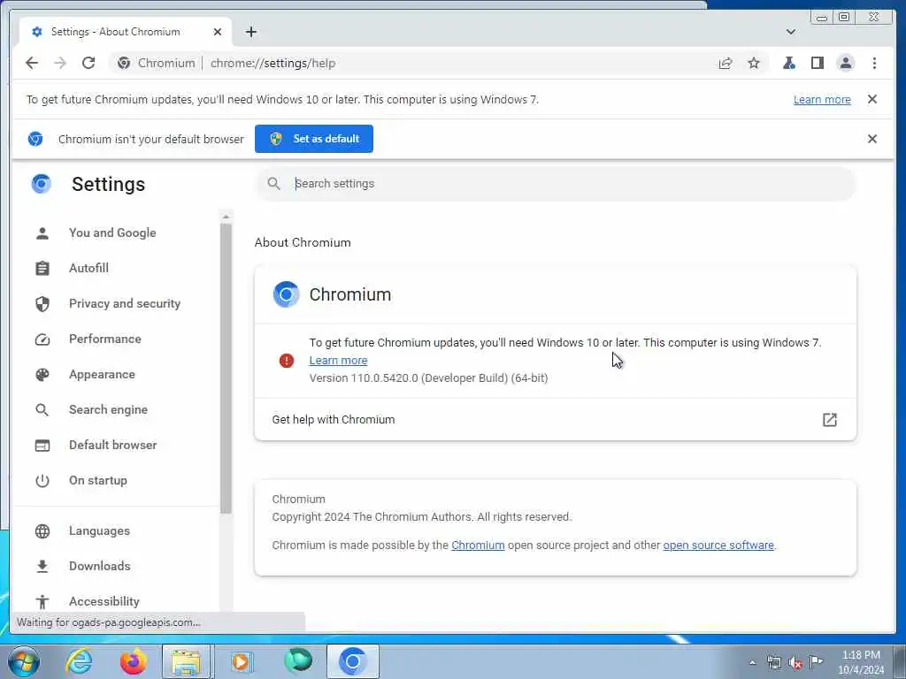
Task: Open the profile avatar menu
Action: (x=845, y=63)
